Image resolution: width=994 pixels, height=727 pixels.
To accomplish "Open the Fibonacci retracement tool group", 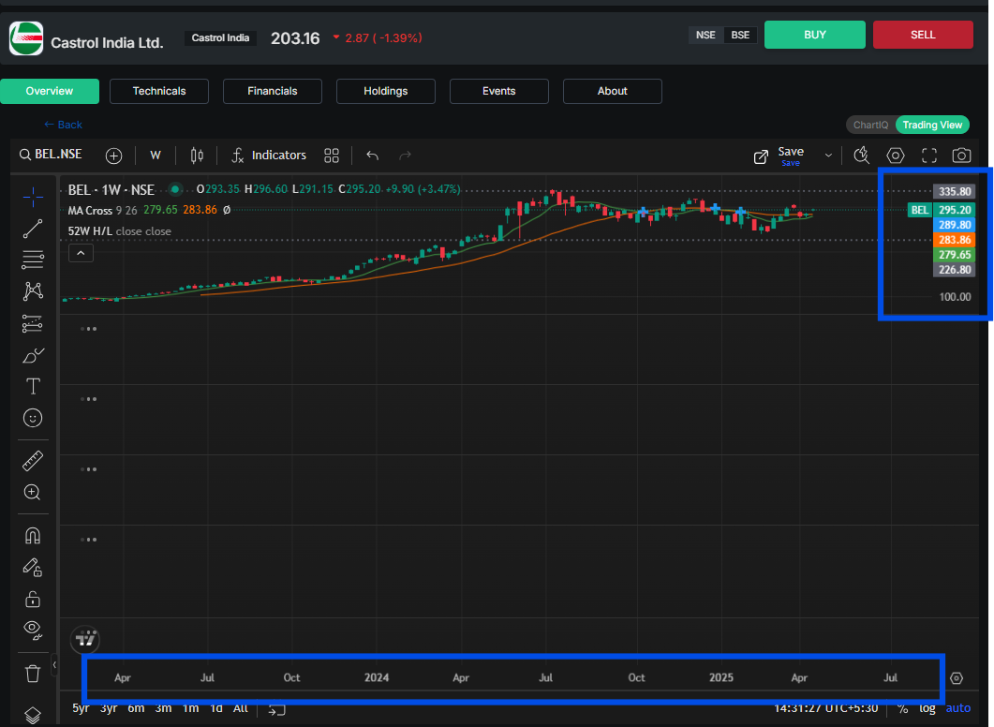I will [33, 260].
